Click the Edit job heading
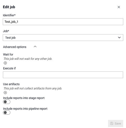126x128 pixels. (9, 7)
